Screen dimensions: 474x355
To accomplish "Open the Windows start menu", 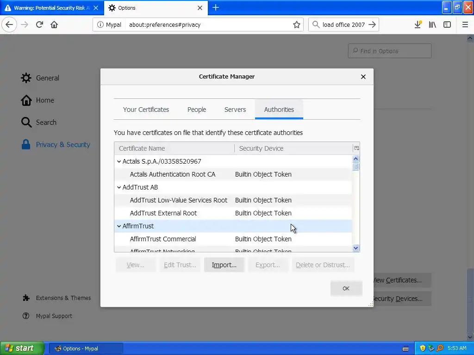I will point(22,348).
